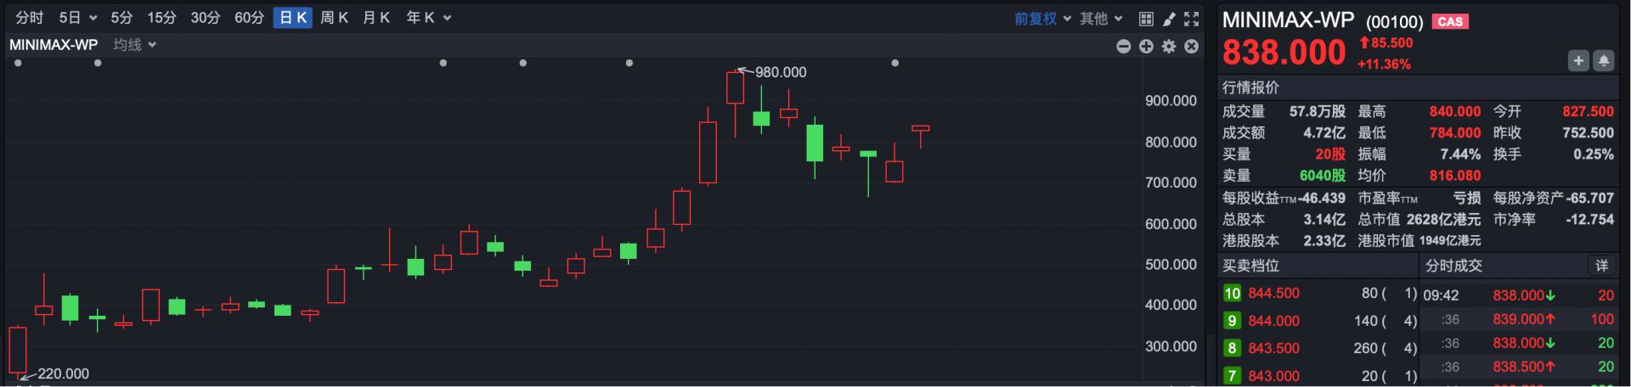
Task: Select the 月K monthly chart tab
Action: [375, 18]
